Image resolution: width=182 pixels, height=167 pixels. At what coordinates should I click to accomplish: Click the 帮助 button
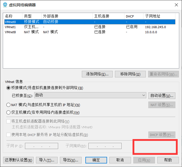(x=168, y=160)
